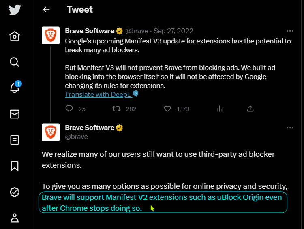Screen dimensions: 304x229
Task: Open the Home feed icon
Action: 15,36
